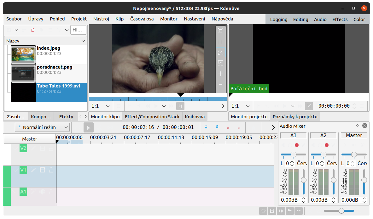The height and width of the screenshot is (219, 373).
Task: Toggle snapping icon in the status bar
Action: (298, 211)
